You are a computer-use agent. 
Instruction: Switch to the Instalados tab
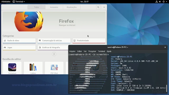(54, 7)
